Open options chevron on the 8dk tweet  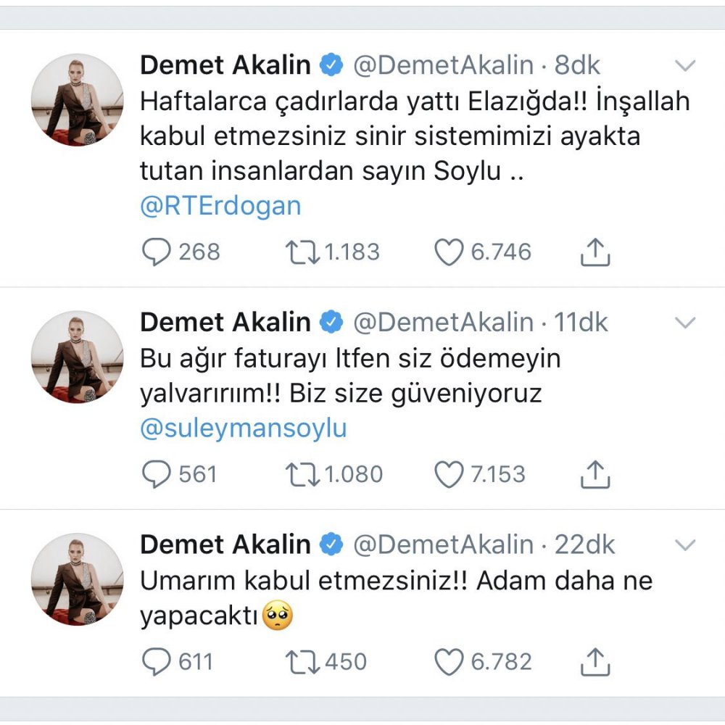pos(685,66)
